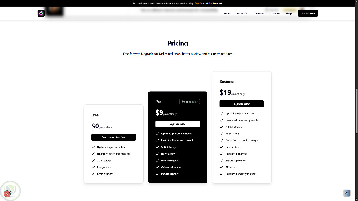
Task: Click the checkmark beside Dedicated account manager
Action: [x=222, y=141]
